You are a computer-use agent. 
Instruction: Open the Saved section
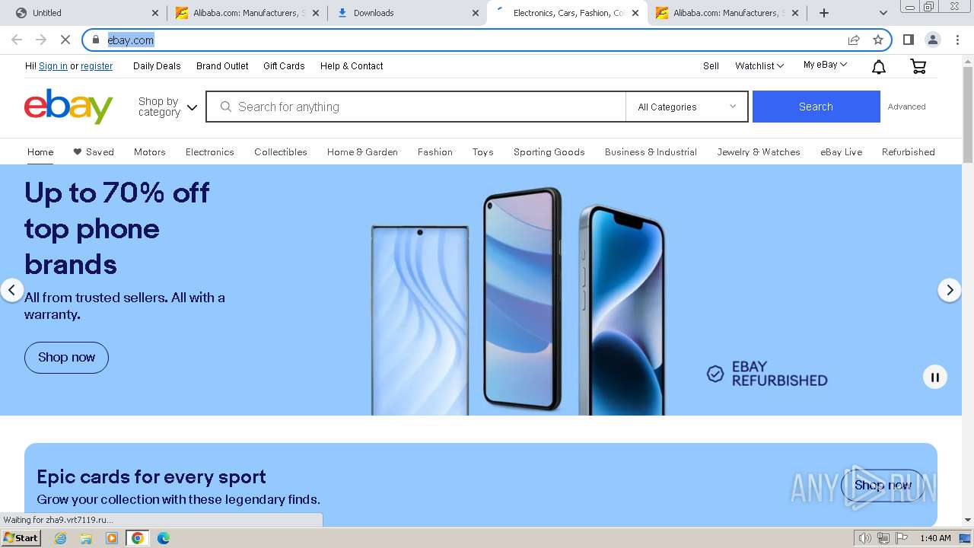click(x=94, y=152)
